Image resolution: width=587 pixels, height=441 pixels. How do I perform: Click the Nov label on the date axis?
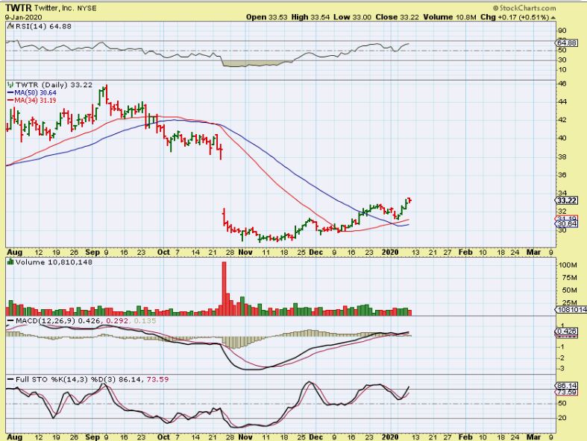pyautogui.click(x=245, y=253)
